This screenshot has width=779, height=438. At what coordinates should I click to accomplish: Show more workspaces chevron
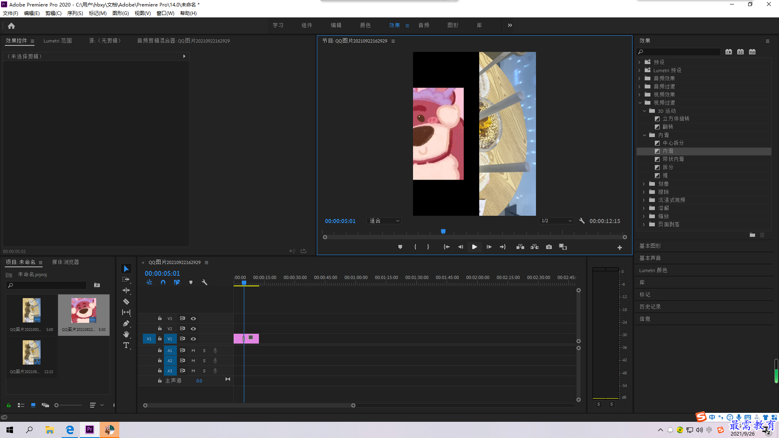pyautogui.click(x=510, y=25)
